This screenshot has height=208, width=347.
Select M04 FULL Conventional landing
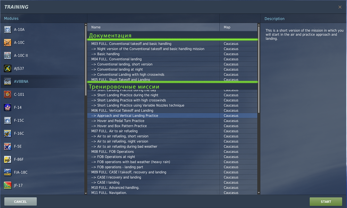[x=172, y=59]
